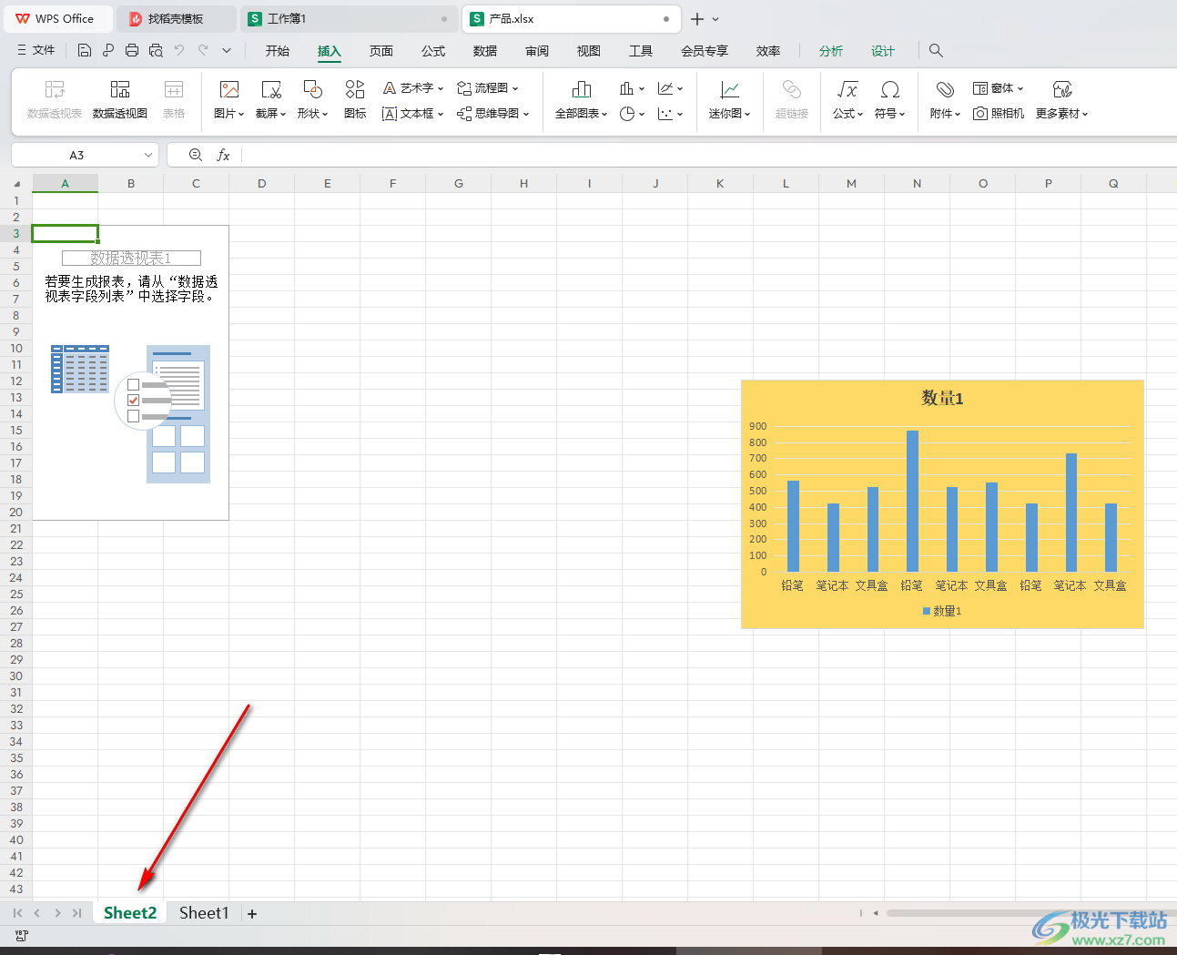Screen dimensions: 1177x955
Task: Go to the first sheet navigation arrow
Action: pos(17,913)
